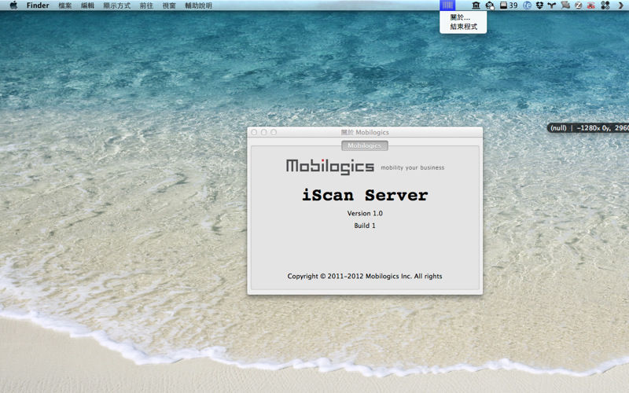Zoom the 關於 Mobilogics window

[274, 132]
